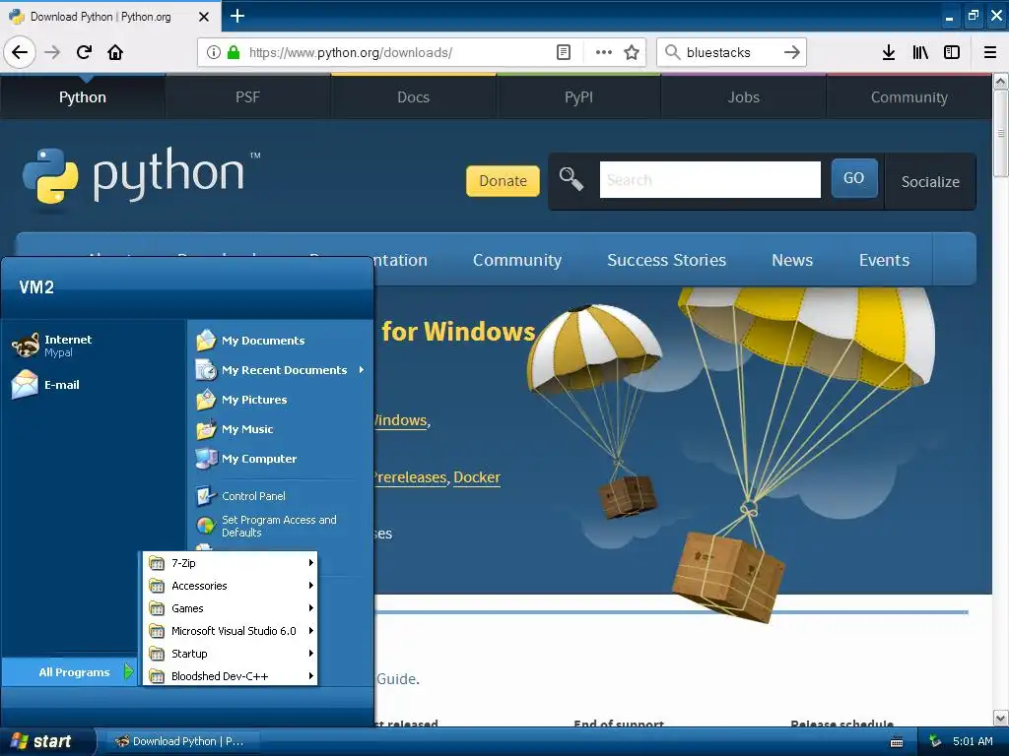Image resolution: width=1009 pixels, height=756 pixels.
Task: Expand the Bloodshed Dev-C++ folder
Action: [x=231, y=675]
